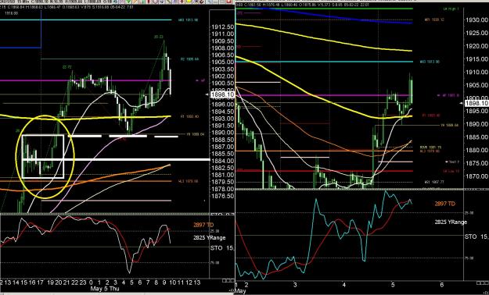The height and width of the screenshot is (295, 489).
Task: Click the May month label under right chart
Action: pyautogui.click(x=240, y=290)
